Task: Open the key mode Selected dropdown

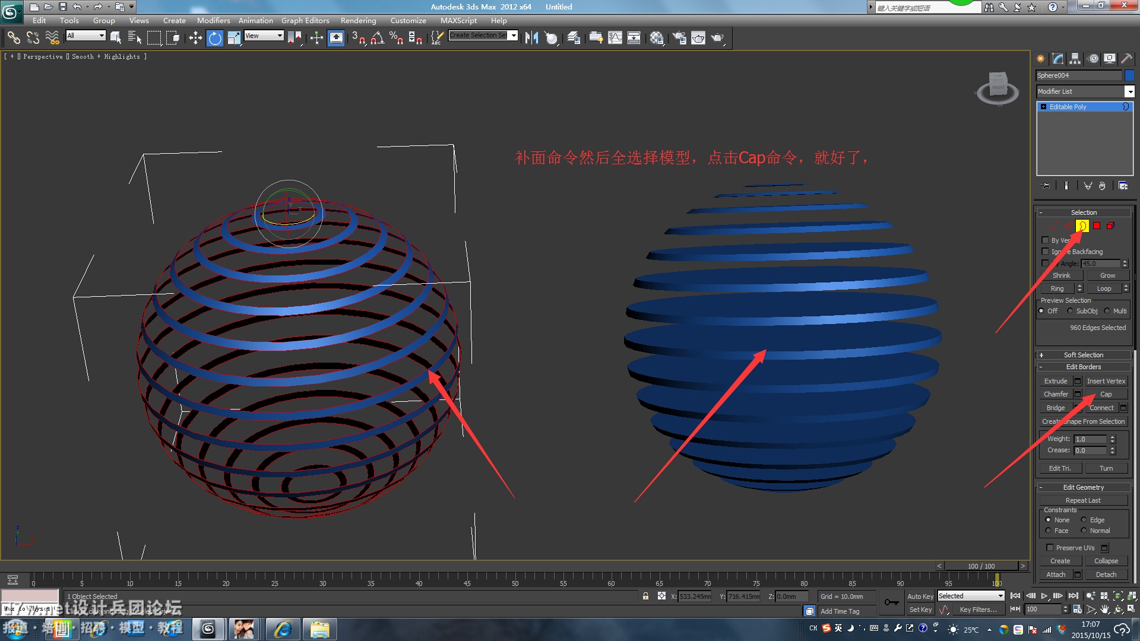Action: pyautogui.click(x=971, y=595)
